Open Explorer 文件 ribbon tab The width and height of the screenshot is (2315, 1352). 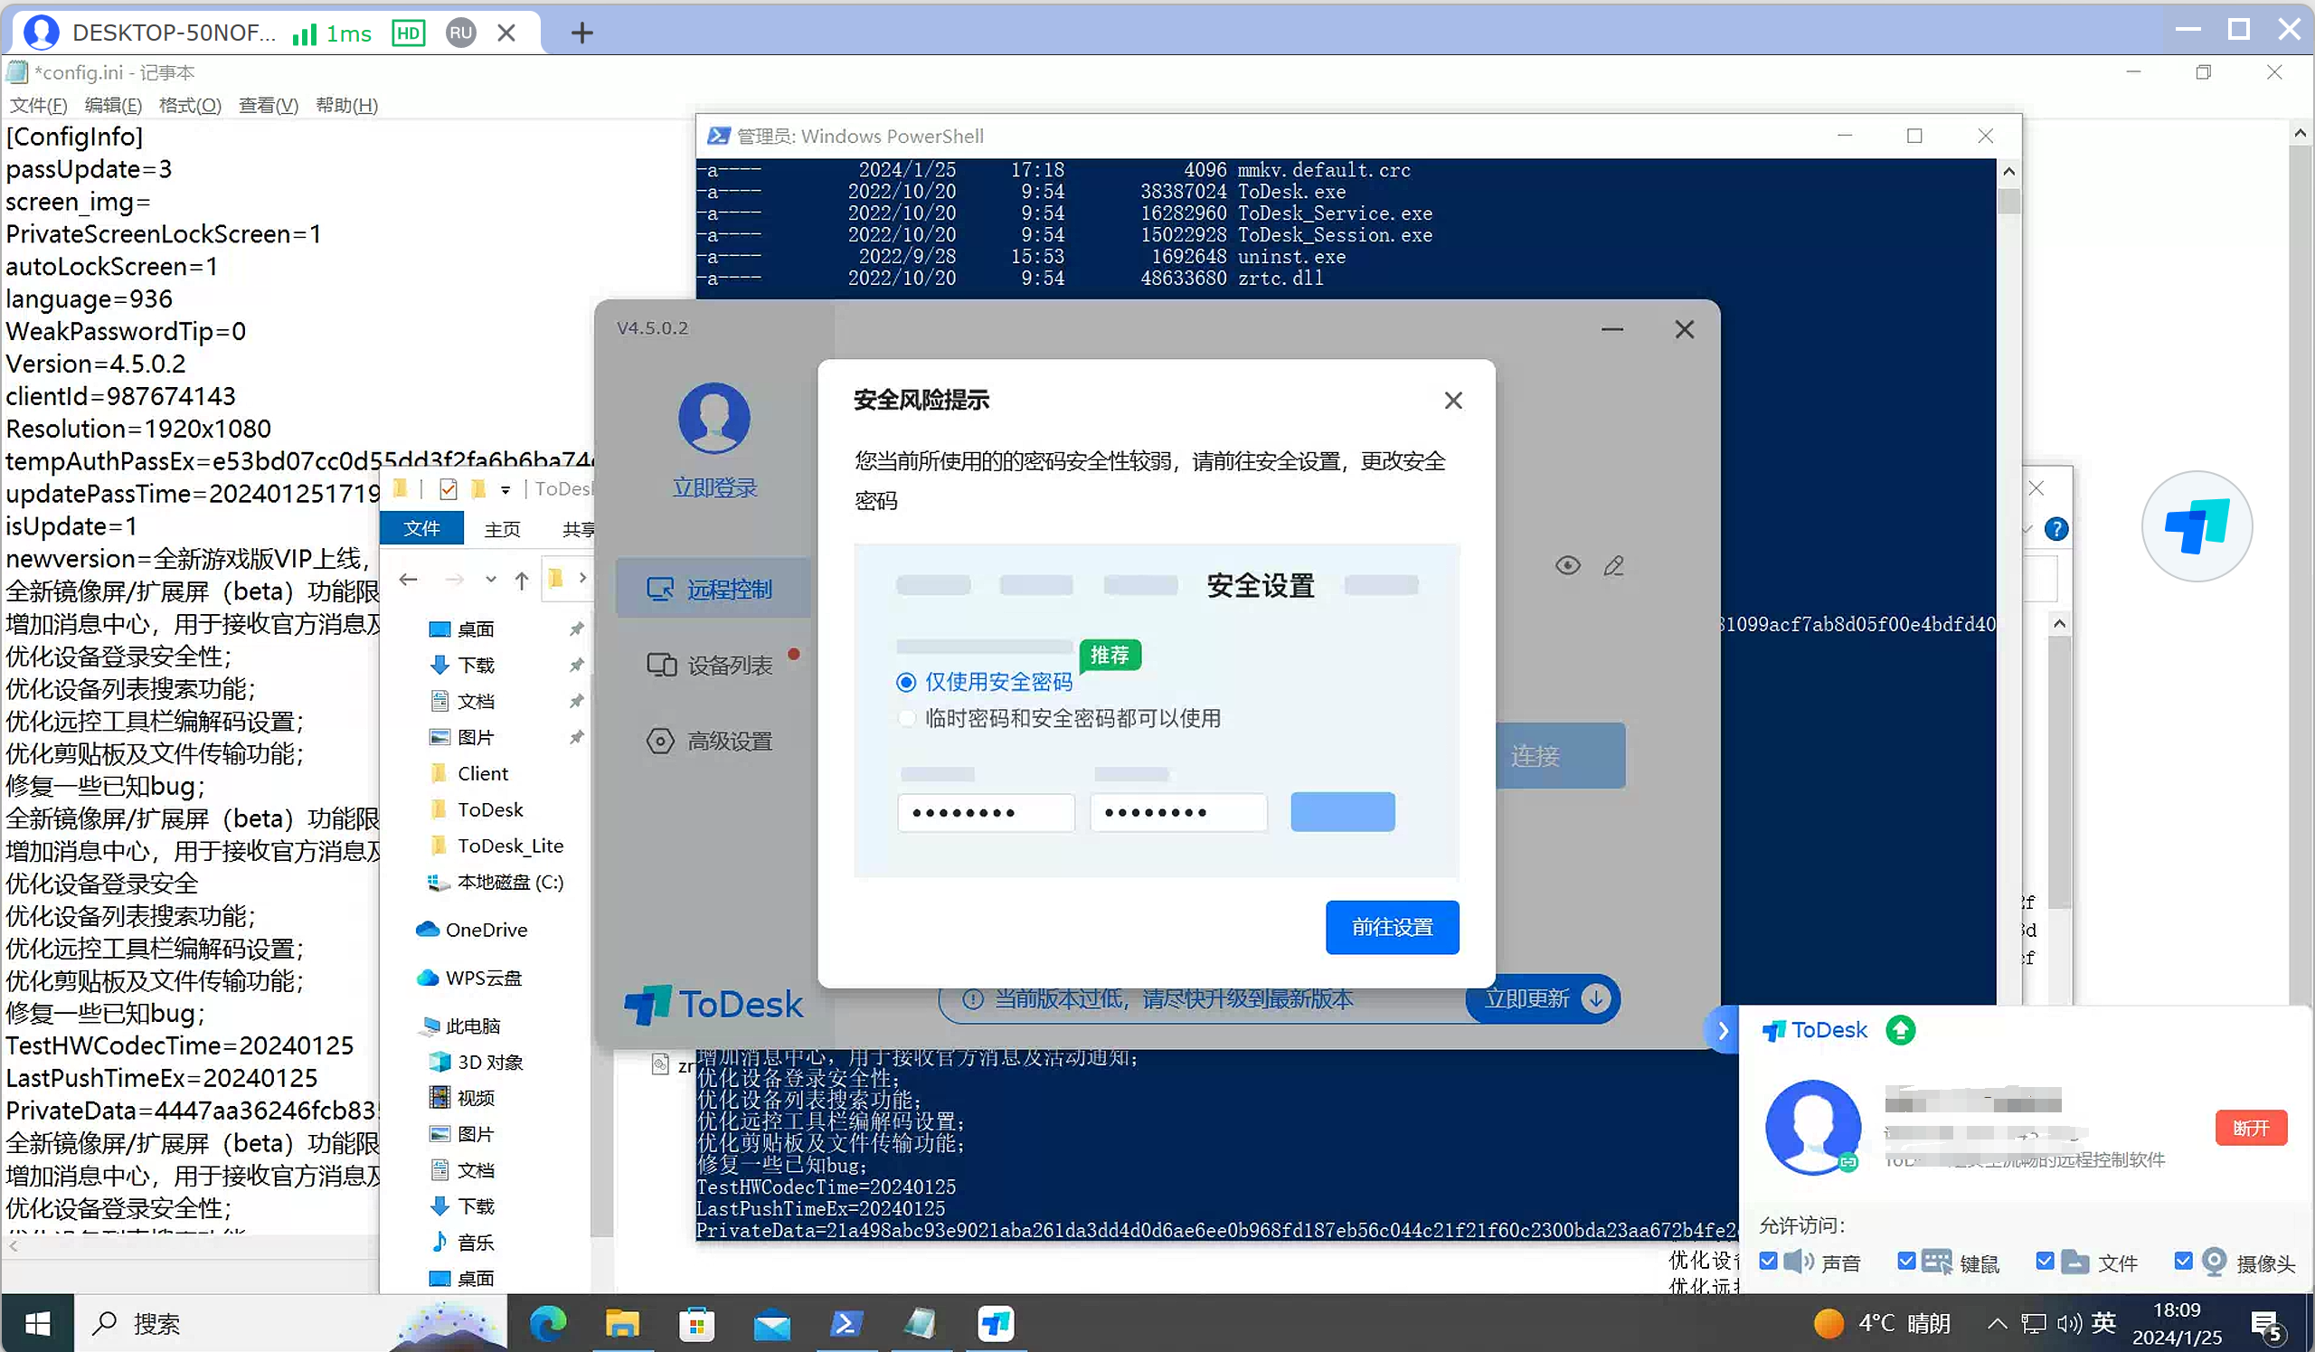click(x=421, y=528)
